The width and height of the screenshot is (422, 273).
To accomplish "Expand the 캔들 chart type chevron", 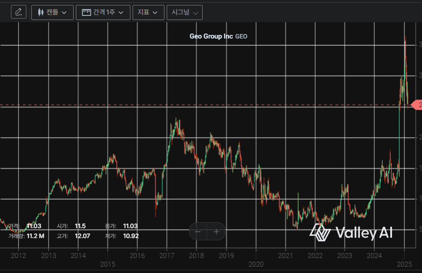I will (64, 12).
